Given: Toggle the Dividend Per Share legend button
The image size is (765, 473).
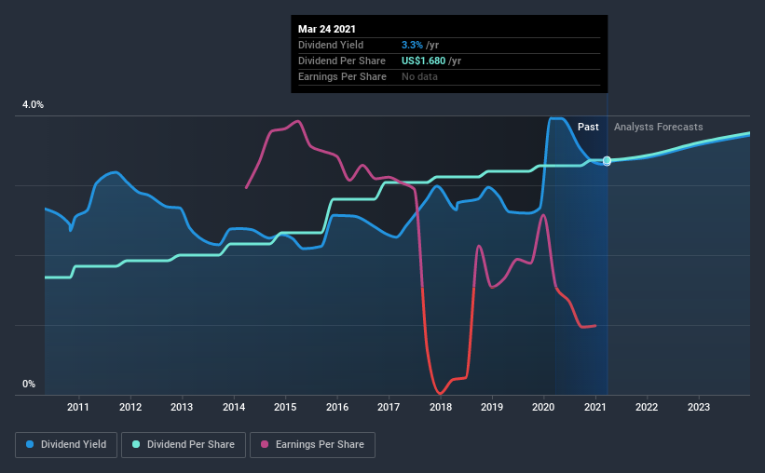Looking at the screenshot, I should coord(184,445).
